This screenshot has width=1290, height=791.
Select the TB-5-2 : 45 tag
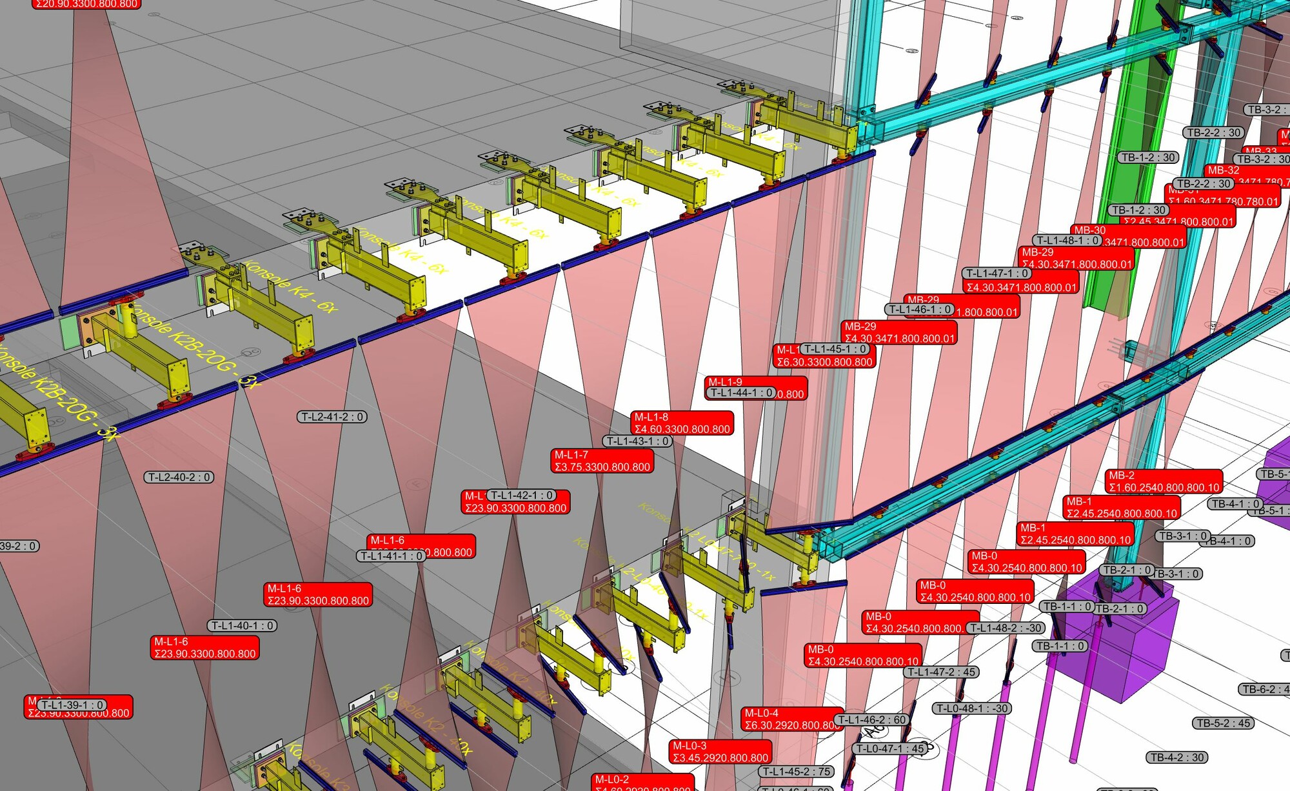point(1223,723)
